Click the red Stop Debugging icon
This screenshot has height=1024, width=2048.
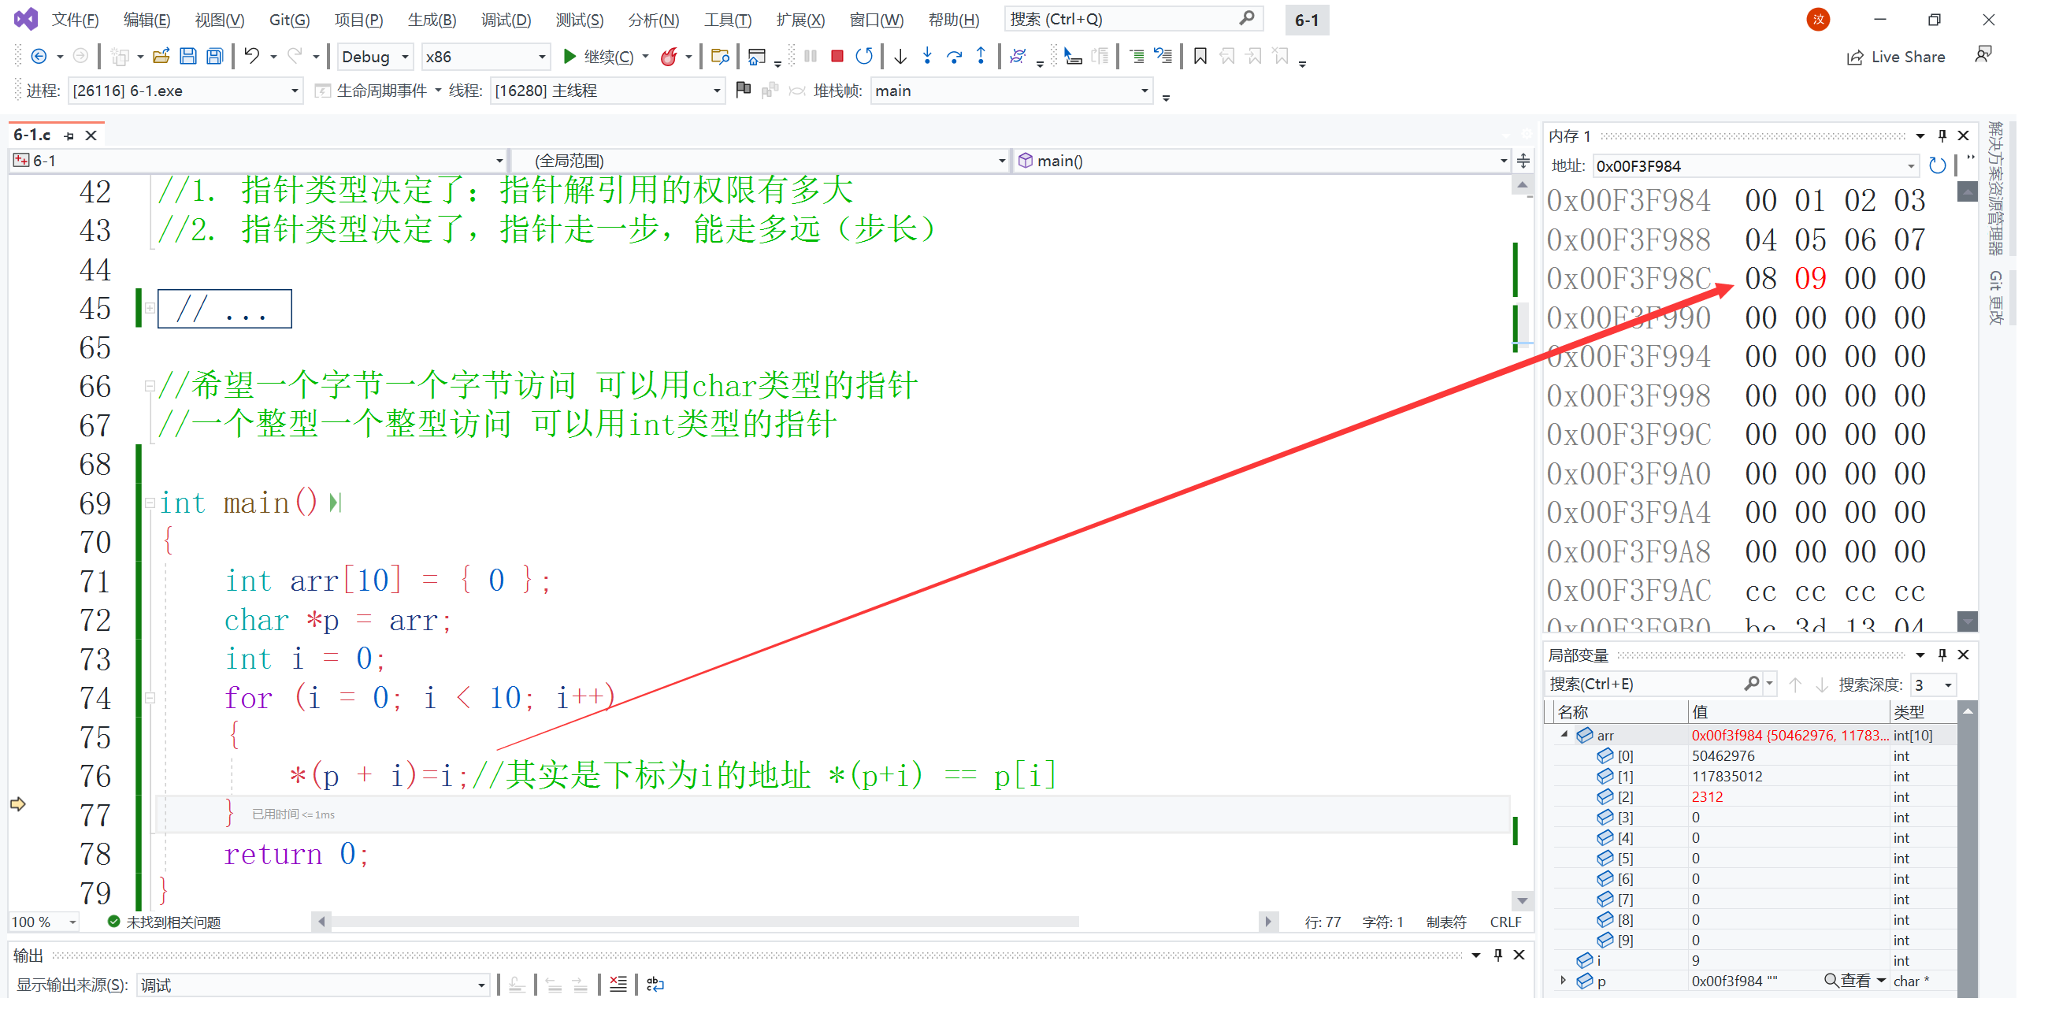[x=837, y=57]
